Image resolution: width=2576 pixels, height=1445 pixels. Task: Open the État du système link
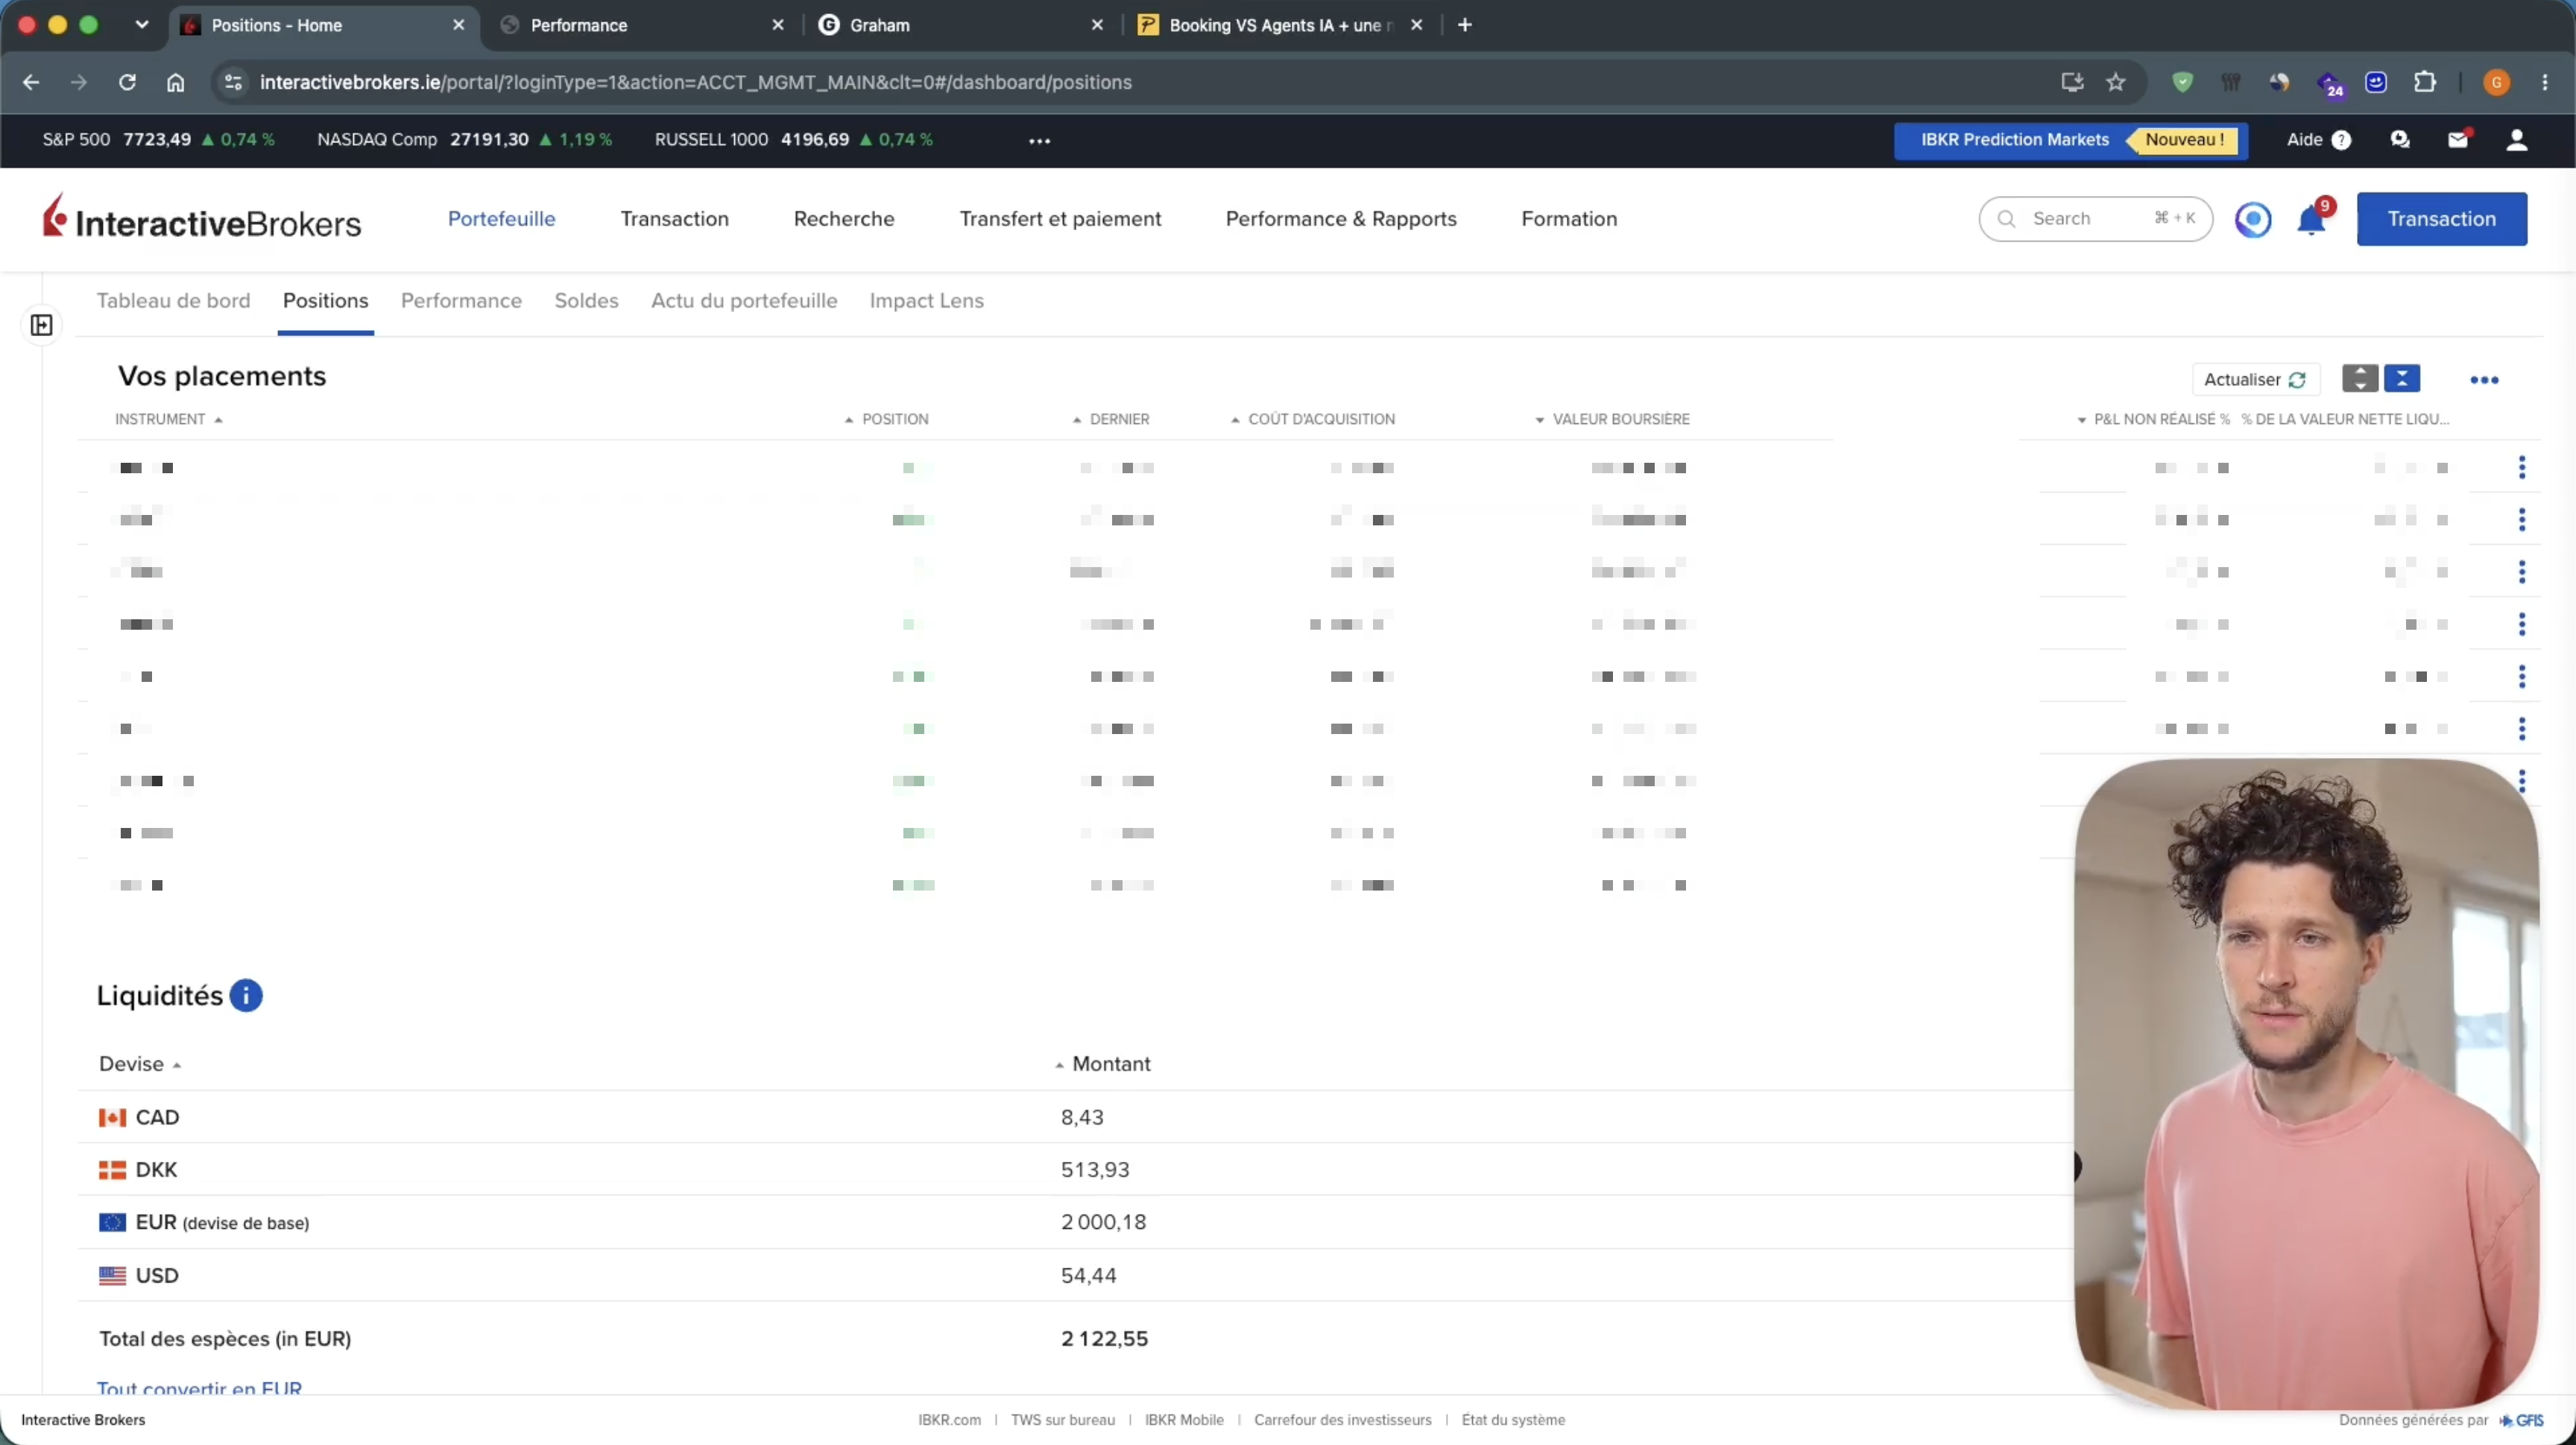coord(1513,1420)
